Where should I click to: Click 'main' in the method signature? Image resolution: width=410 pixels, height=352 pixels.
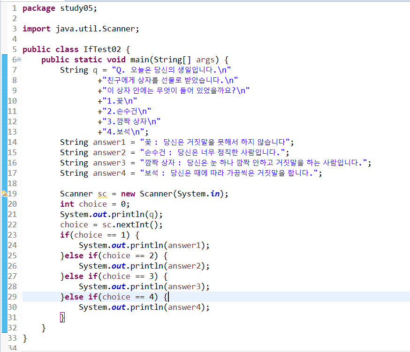coord(140,60)
